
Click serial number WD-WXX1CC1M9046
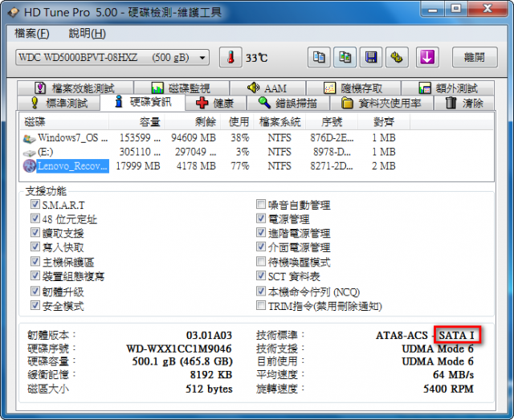click(x=179, y=349)
